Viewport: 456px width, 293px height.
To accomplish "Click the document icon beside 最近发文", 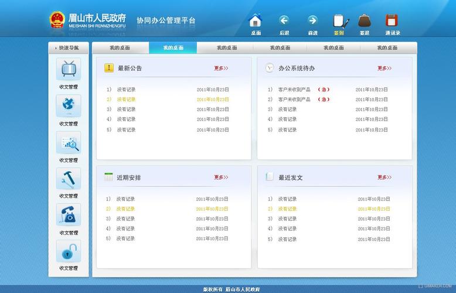I will (x=269, y=176).
